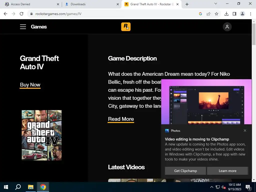
Task: Open the Windows Start menu
Action: [x=6, y=187]
